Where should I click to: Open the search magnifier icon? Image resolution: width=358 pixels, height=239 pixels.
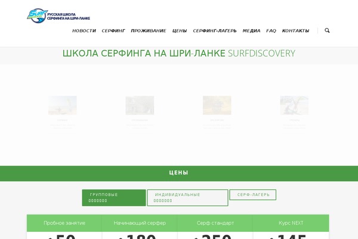click(327, 30)
